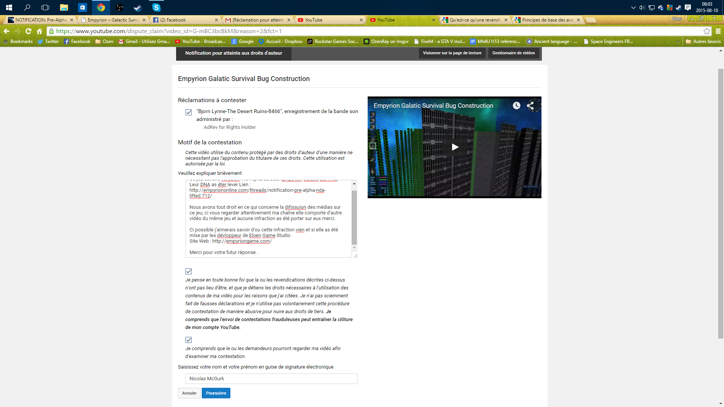The image size is (724, 407).
Task: Click inside the explanation text area
Action: 268,219
